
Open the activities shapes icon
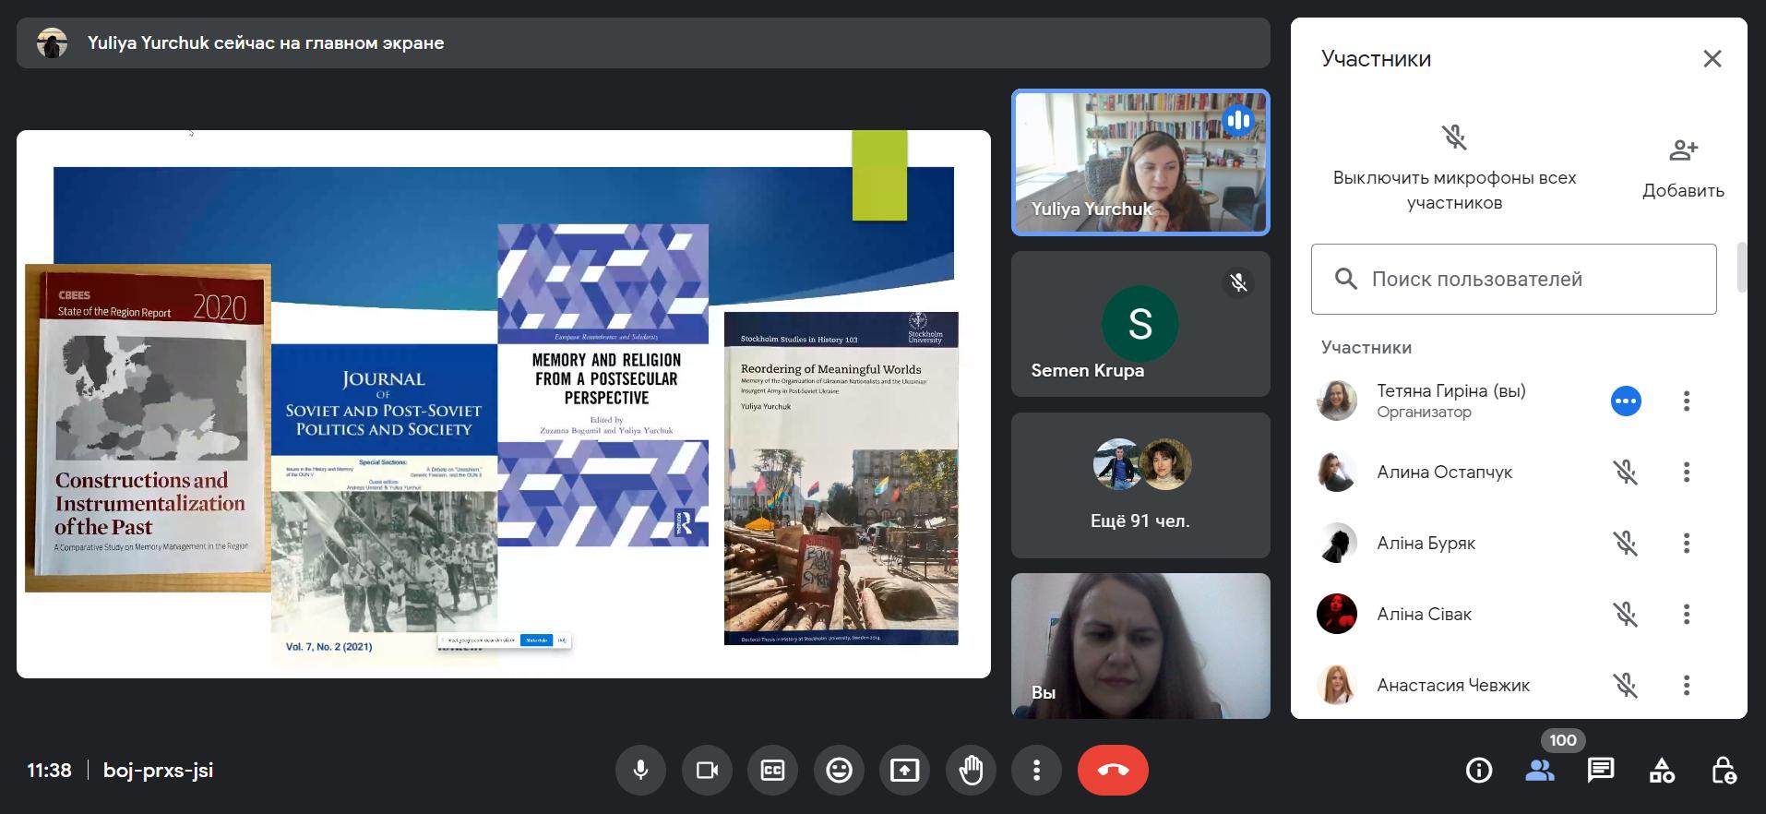click(x=1662, y=771)
